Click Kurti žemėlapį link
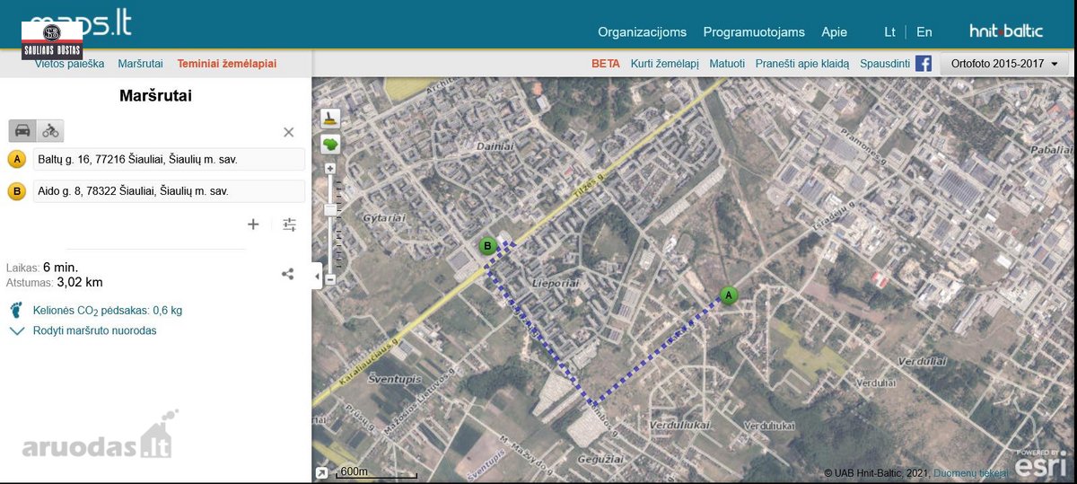 [664, 64]
